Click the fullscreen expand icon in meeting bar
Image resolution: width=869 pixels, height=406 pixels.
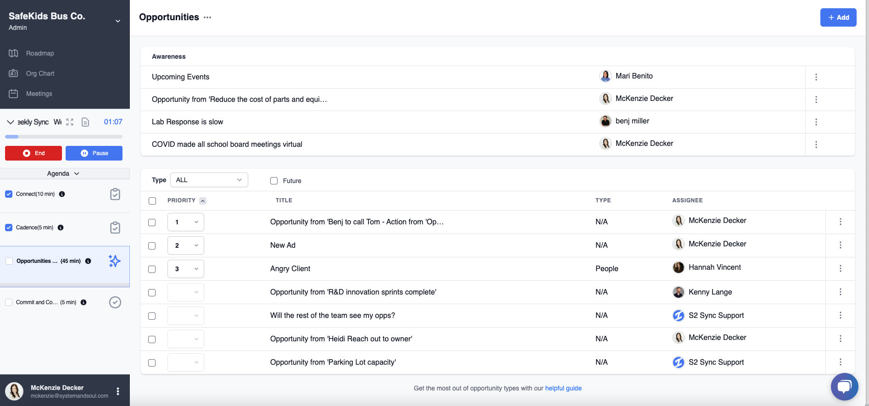pos(70,122)
